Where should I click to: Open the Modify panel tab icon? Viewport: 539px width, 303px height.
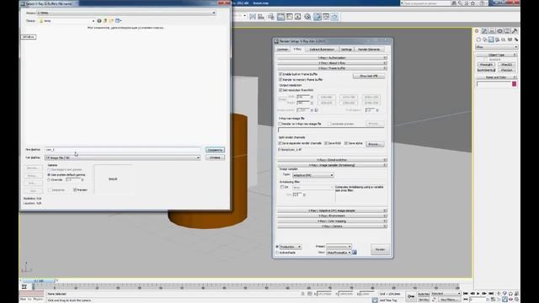click(x=484, y=31)
